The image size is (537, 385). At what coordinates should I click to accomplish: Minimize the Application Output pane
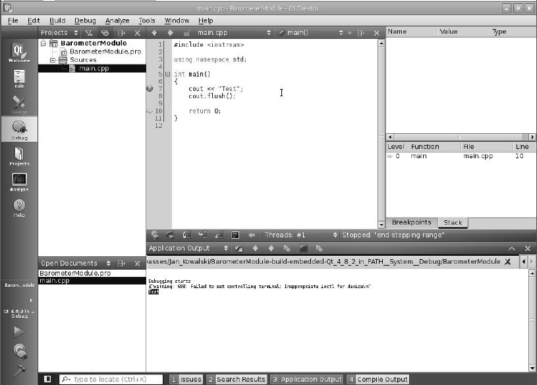pos(512,249)
